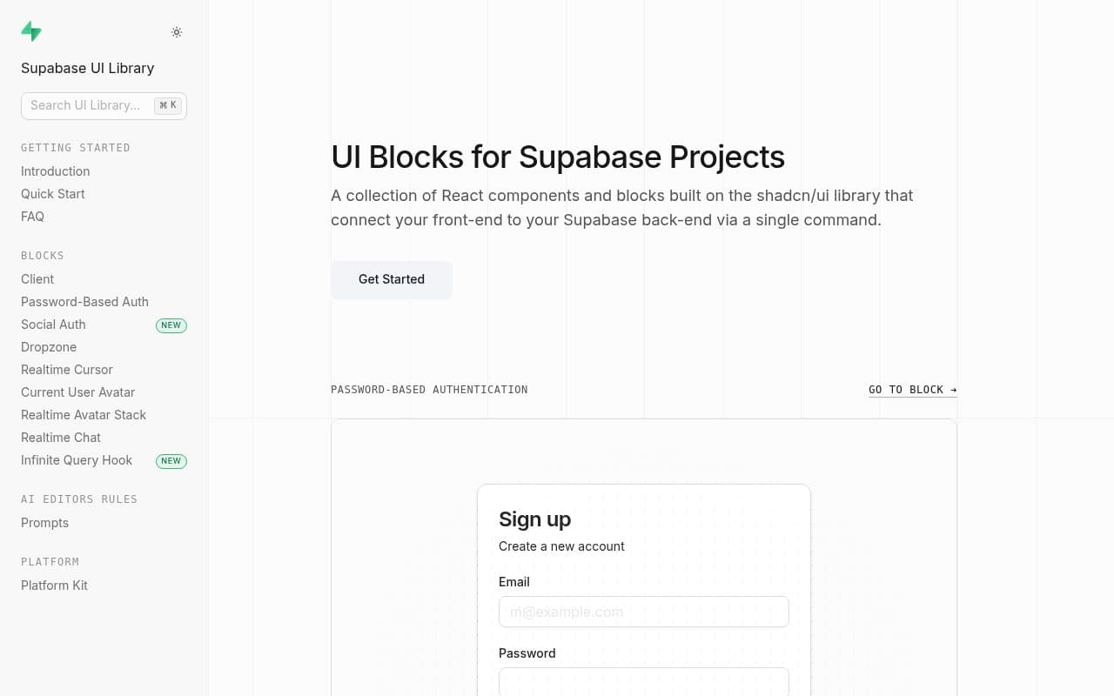Click the Search UI Library field
Viewport: 1114px width, 696px height.
coord(87,105)
